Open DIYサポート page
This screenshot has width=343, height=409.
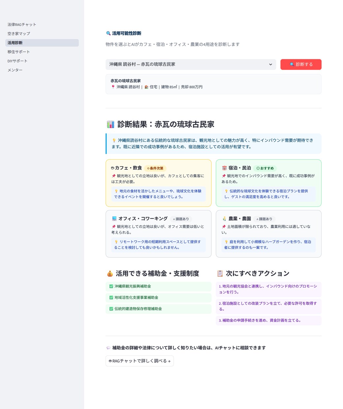(x=42, y=61)
